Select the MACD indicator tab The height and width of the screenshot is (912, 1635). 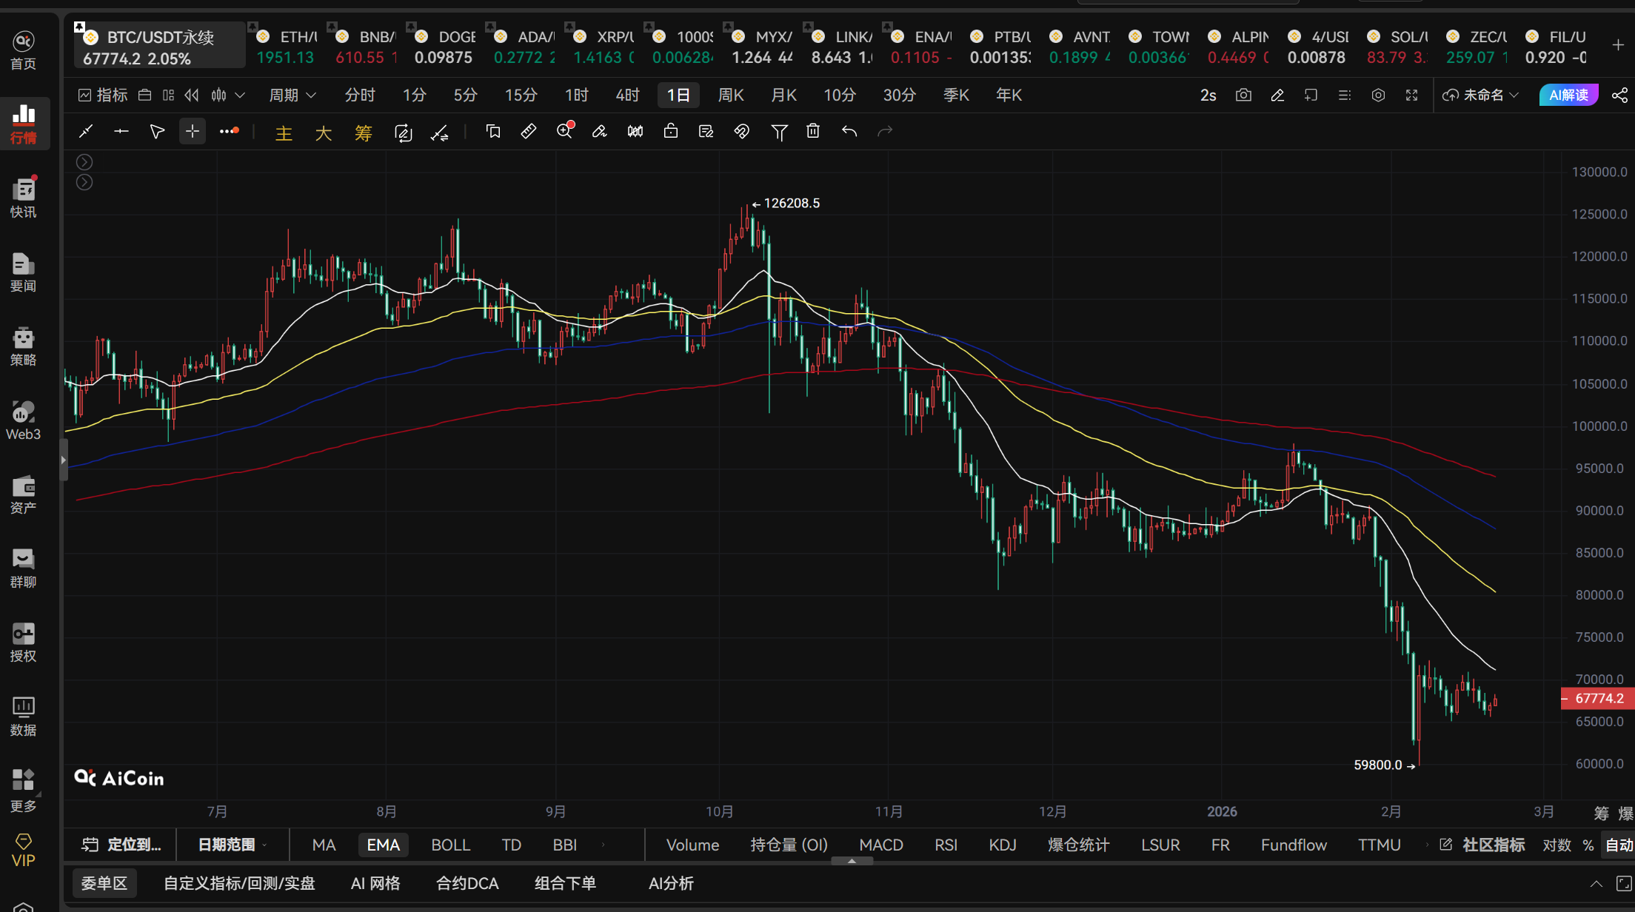tap(880, 845)
